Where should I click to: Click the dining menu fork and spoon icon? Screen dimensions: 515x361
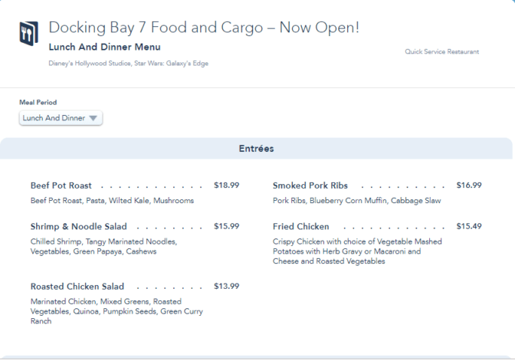pyautogui.click(x=29, y=34)
